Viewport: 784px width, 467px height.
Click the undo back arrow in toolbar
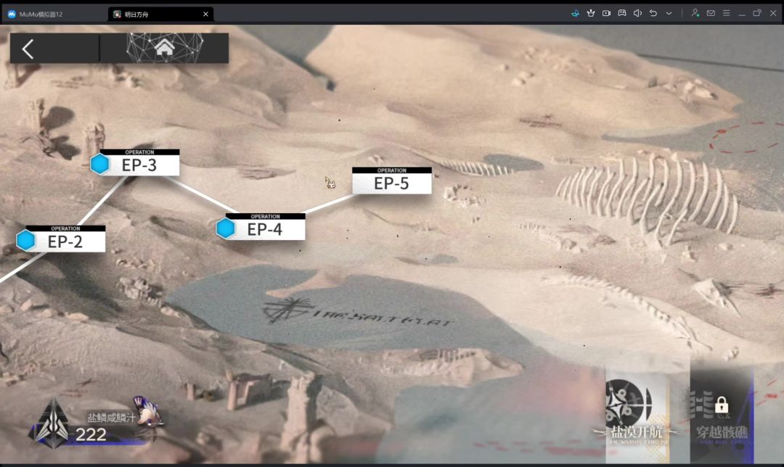653,14
